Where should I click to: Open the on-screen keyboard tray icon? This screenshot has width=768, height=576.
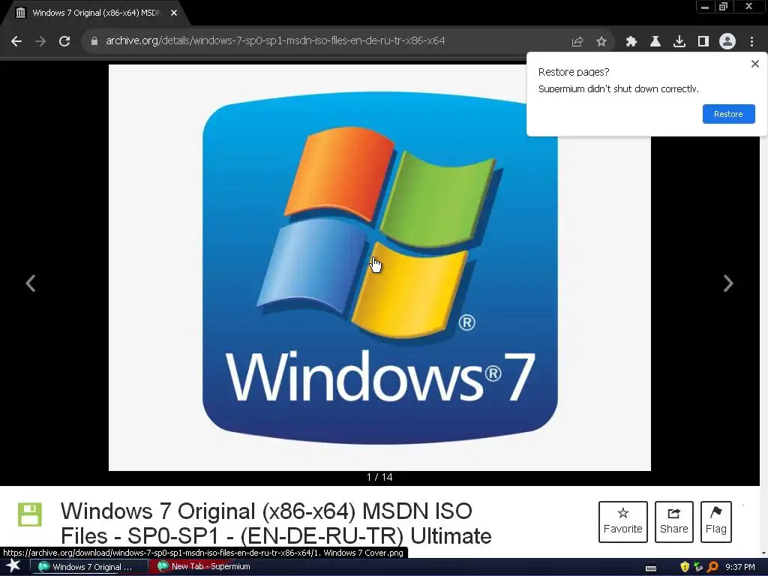coord(651,568)
